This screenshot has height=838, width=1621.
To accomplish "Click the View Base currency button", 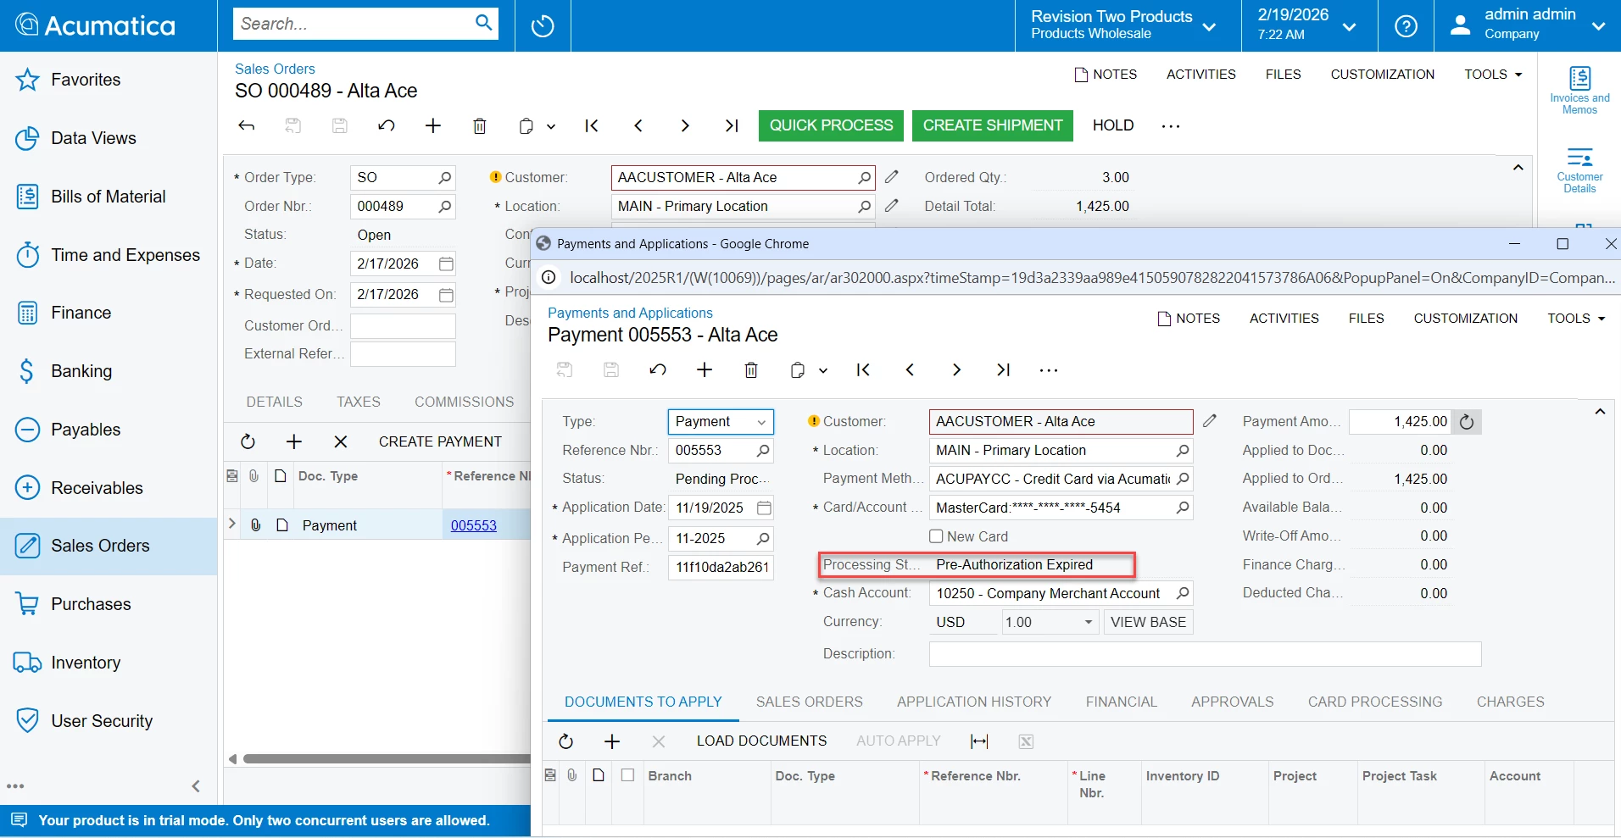I will point(1148,622).
